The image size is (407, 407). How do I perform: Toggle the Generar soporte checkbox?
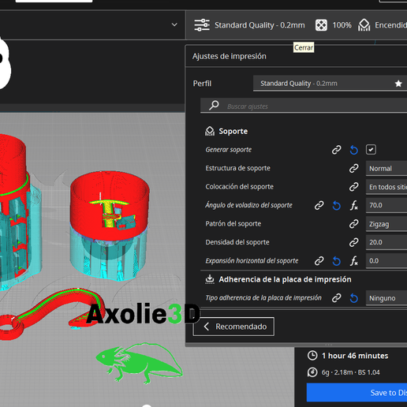pyautogui.click(x=371, y=150)
